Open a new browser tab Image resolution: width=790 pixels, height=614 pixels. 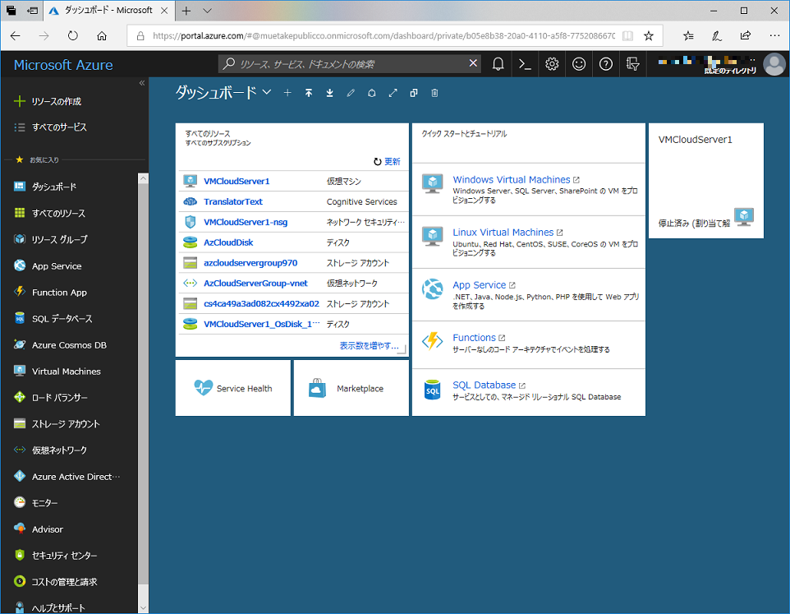click(186, 11)
